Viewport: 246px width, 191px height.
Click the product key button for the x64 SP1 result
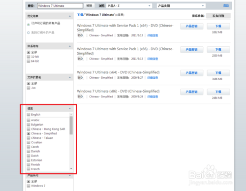click(x=191, y=26)
